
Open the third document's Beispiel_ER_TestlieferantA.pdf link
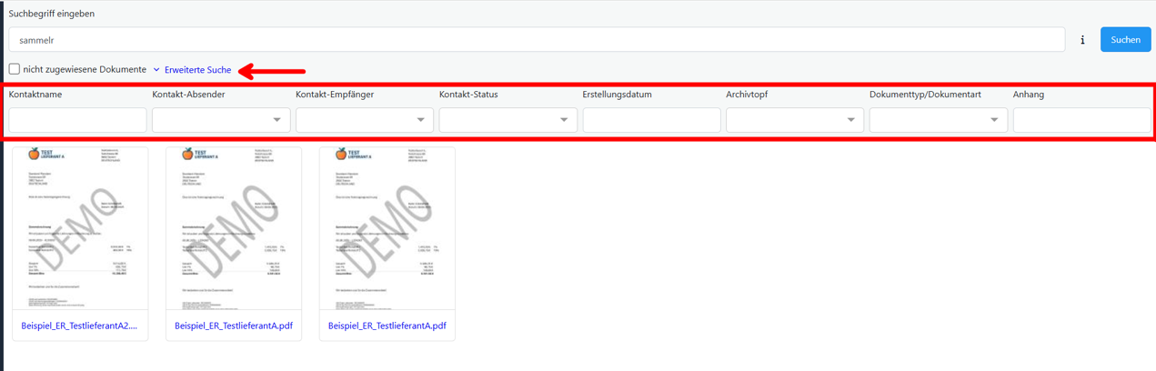[387, 326]
